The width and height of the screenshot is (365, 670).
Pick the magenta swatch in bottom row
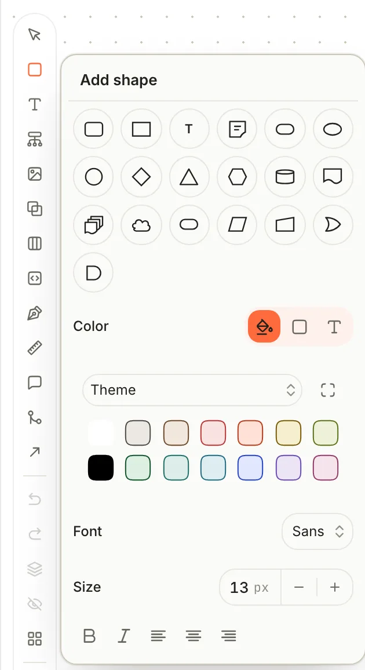tap(326, 468)
